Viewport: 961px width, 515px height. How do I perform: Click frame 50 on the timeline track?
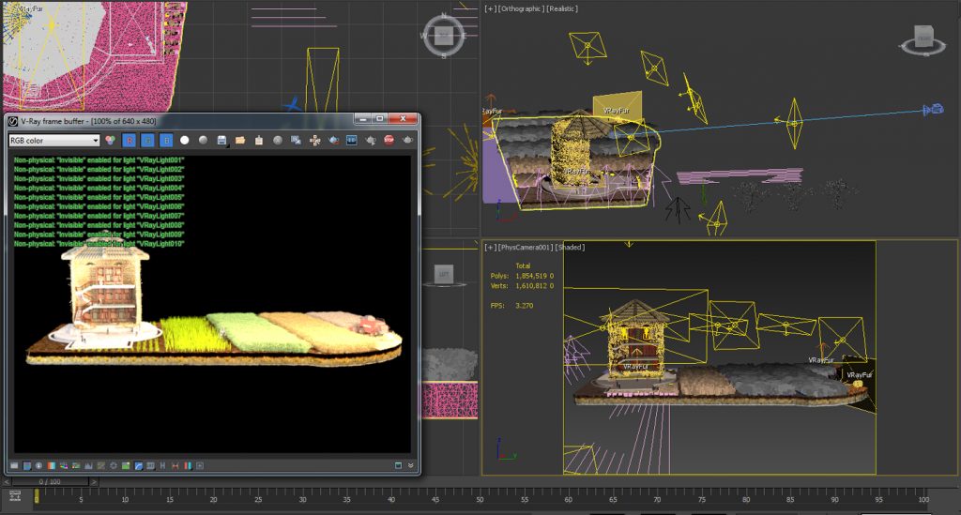tap(480, 495)
